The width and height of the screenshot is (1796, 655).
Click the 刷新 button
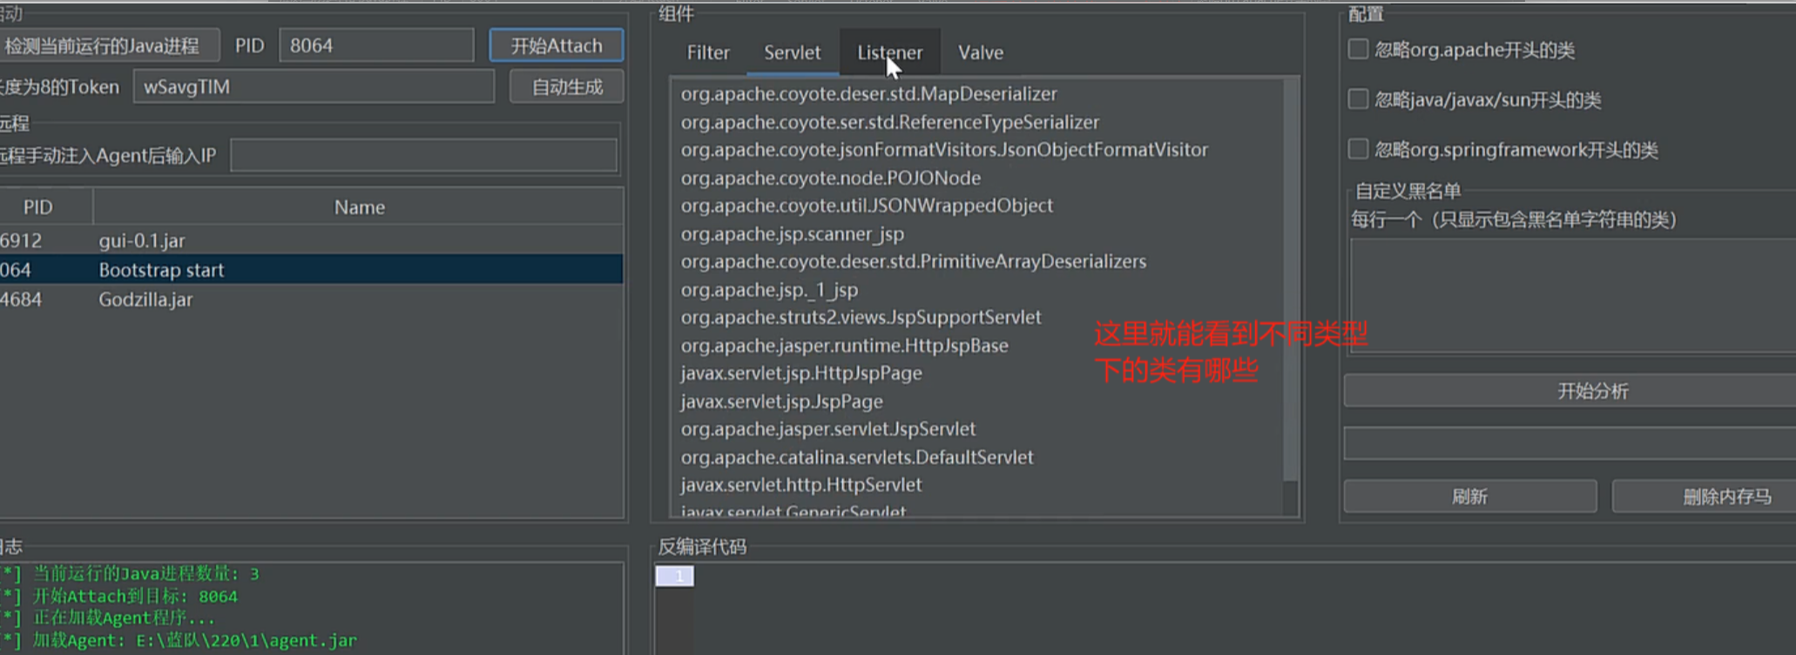1470,496
